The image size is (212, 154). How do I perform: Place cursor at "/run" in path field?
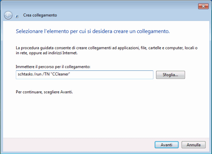37,74
